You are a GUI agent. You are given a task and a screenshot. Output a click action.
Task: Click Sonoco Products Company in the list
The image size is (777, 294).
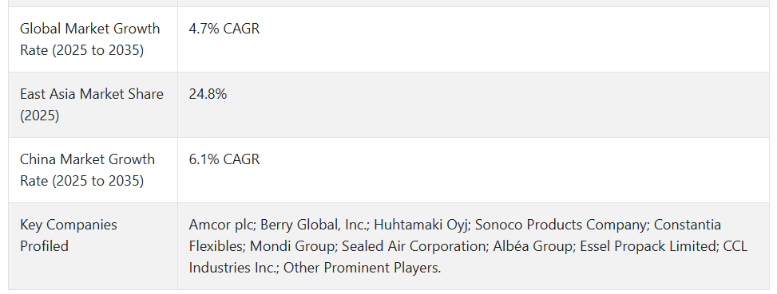click(562, 225)
